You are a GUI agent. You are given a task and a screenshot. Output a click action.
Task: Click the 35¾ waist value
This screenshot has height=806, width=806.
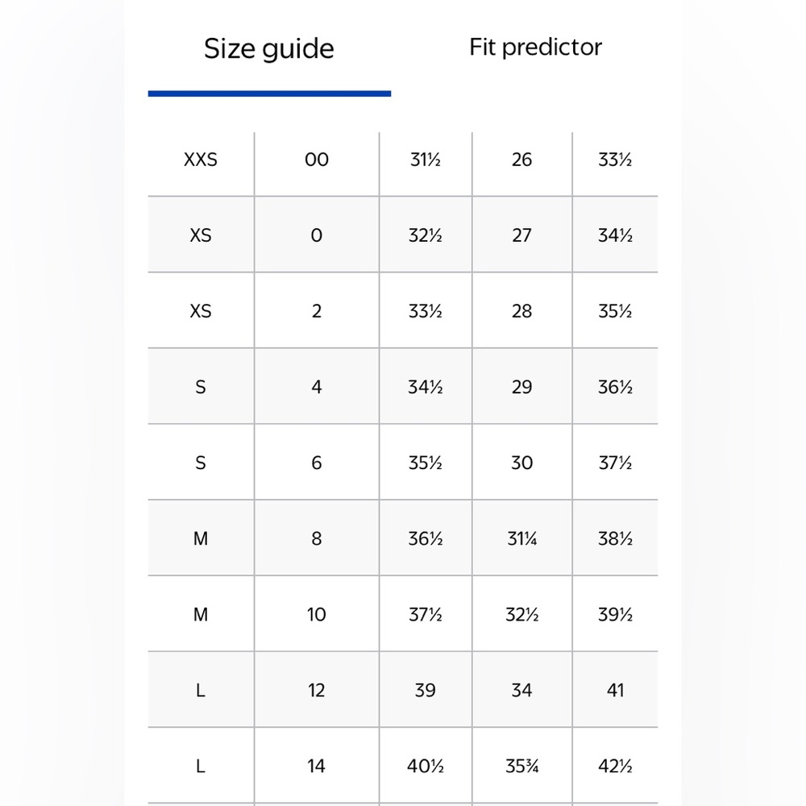521,766
